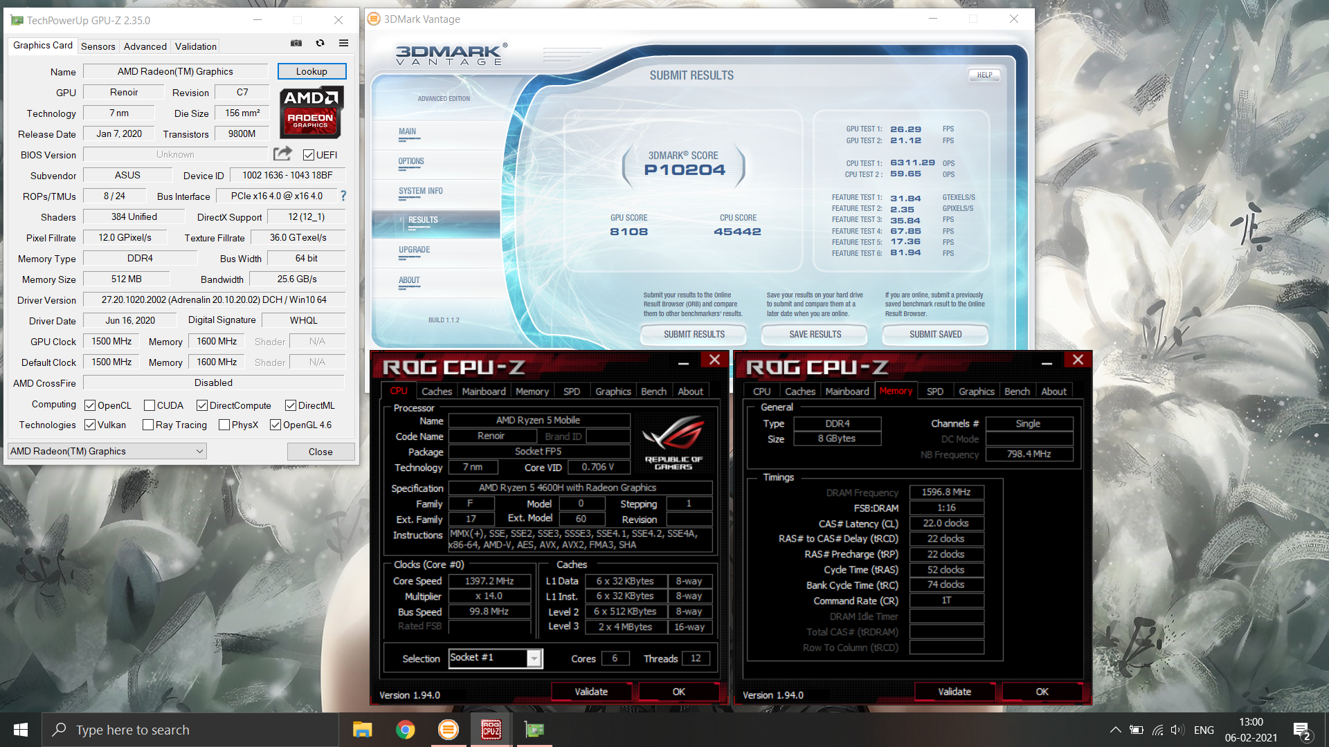Click the Driver Version field in GPU-Z

click(x=214, y=299)
